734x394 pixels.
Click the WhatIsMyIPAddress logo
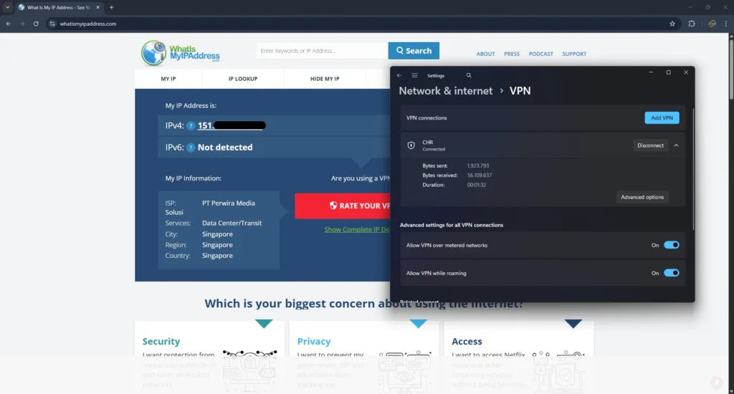point(180,52)
